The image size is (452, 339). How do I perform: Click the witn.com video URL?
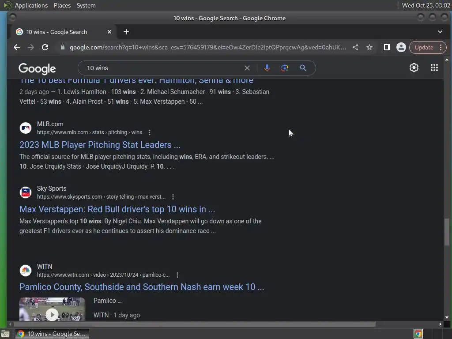(x=103, y=275)
